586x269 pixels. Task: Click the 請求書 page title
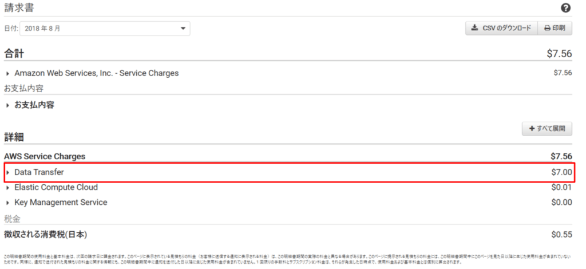[x=19, y=9]
